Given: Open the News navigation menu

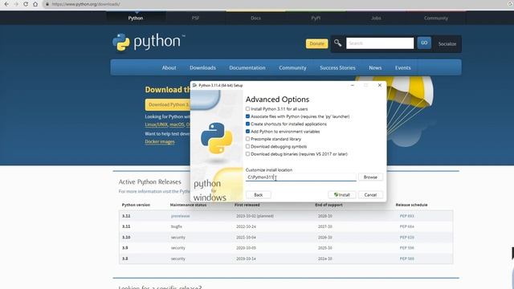Looking at the screenshot, I should [x=375, y=67].
